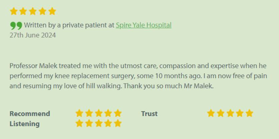Select the third Listening rating star
Image resolution: width=279 pixels, height=139 pixels.
click(x=98, y=124)
